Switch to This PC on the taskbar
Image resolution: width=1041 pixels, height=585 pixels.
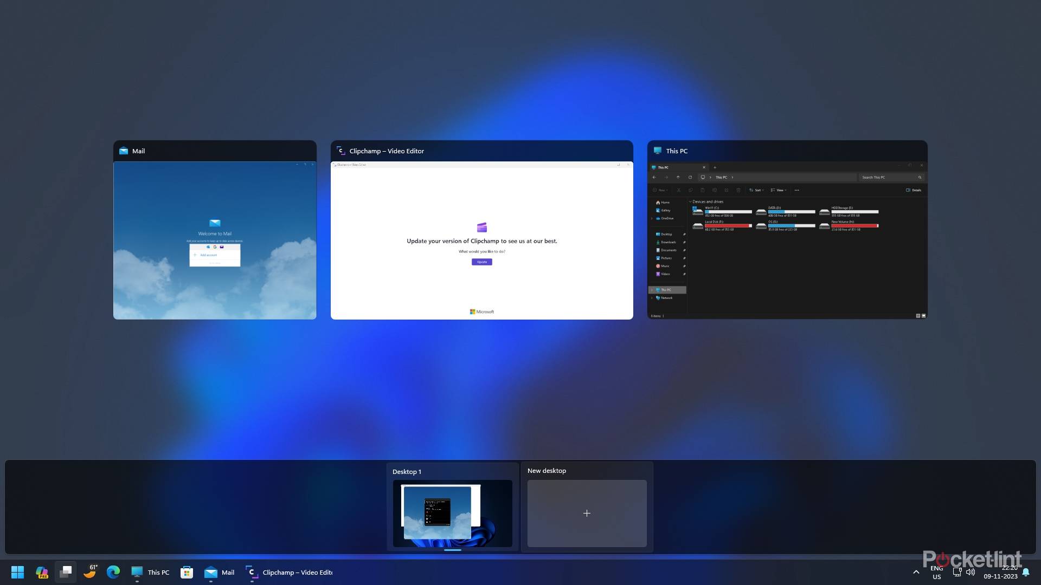[150, 572]
